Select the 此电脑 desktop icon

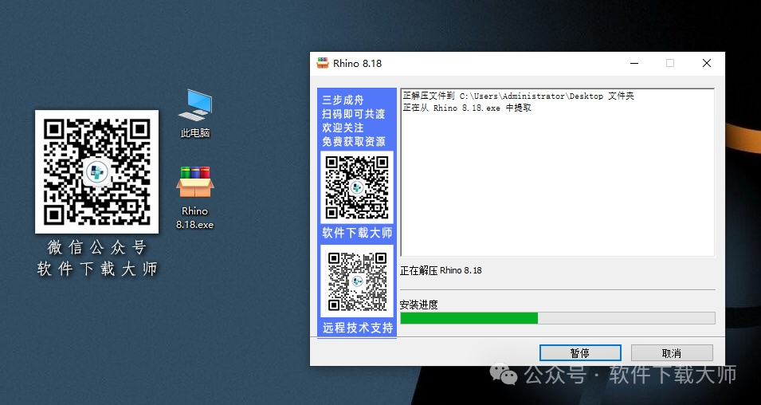[x=195, y=112]
